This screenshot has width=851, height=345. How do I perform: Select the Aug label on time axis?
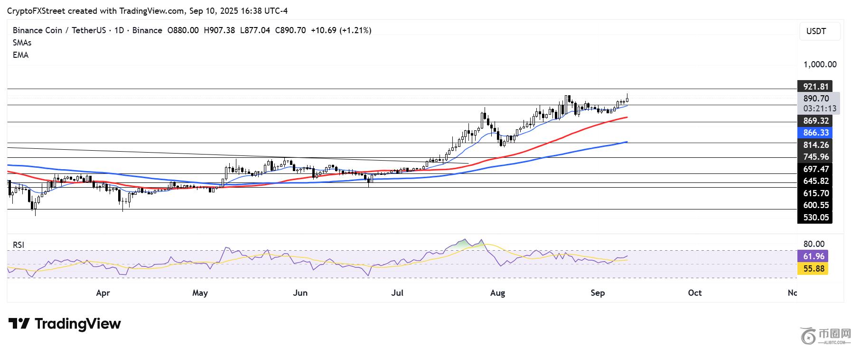pos(497,293)
